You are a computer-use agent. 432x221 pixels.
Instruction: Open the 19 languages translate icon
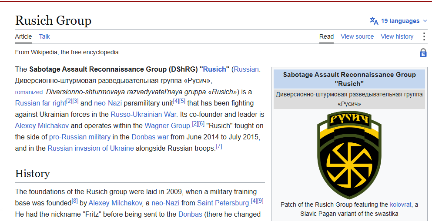(374, 21)
